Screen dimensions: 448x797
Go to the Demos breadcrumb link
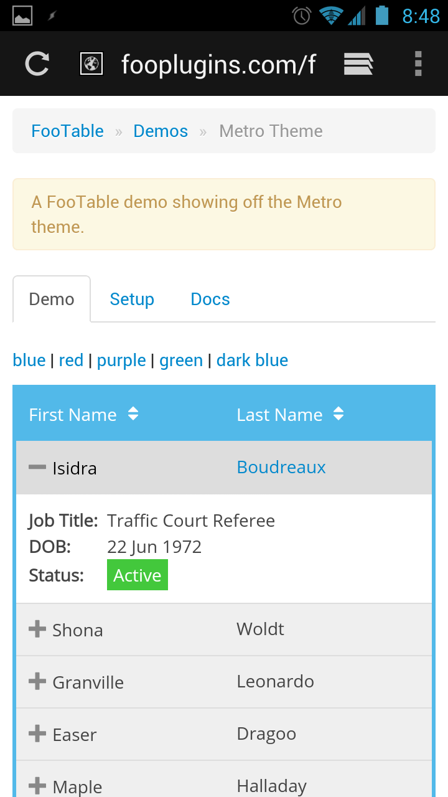[x=161, y=131]
